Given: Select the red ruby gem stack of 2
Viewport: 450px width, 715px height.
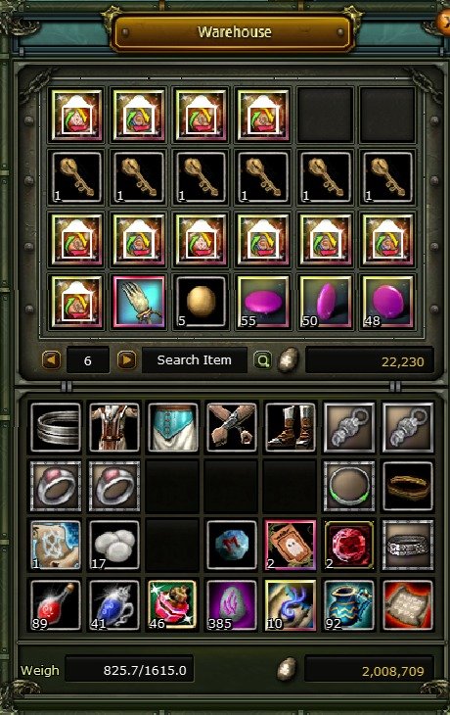Looking at the screenshot, I should pos(349,546).
